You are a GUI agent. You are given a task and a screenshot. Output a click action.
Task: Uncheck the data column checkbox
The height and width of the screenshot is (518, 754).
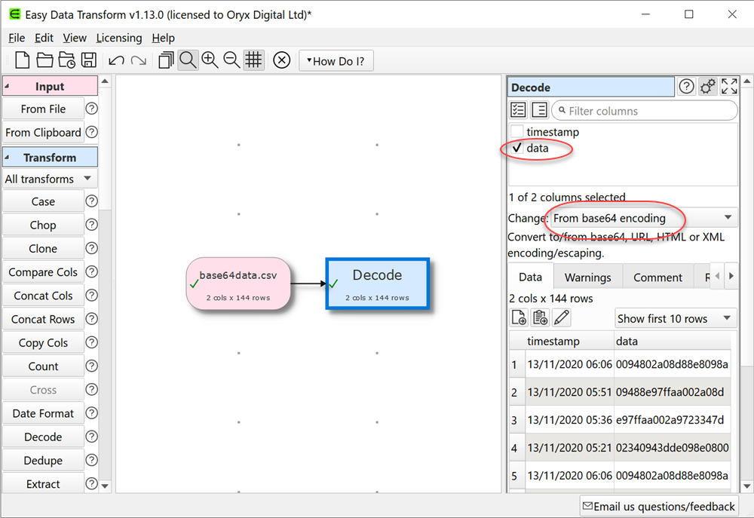(x=517, y=149)
